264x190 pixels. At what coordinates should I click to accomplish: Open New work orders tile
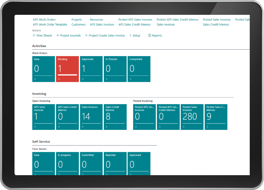pyautogui.click(x=43, y=69)
